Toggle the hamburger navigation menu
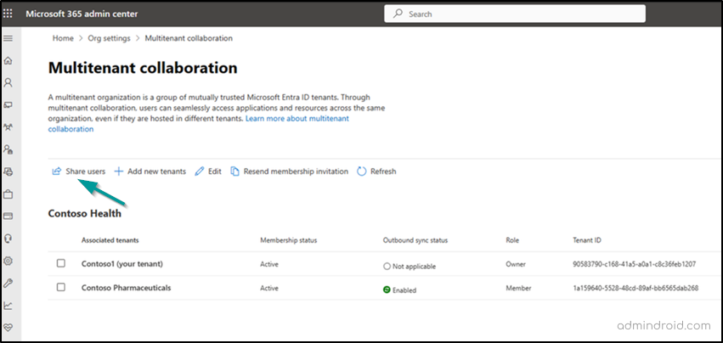 8,38
